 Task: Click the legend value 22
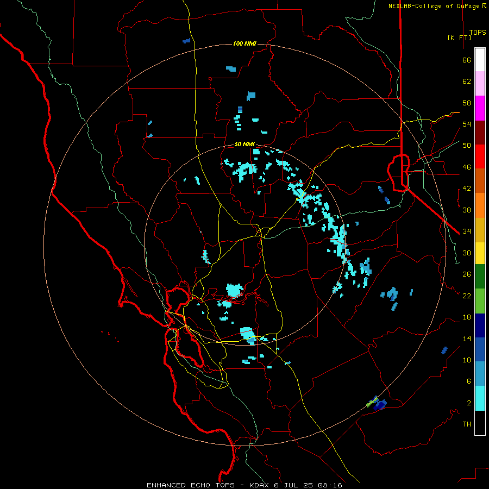click(x=467, y=296)
